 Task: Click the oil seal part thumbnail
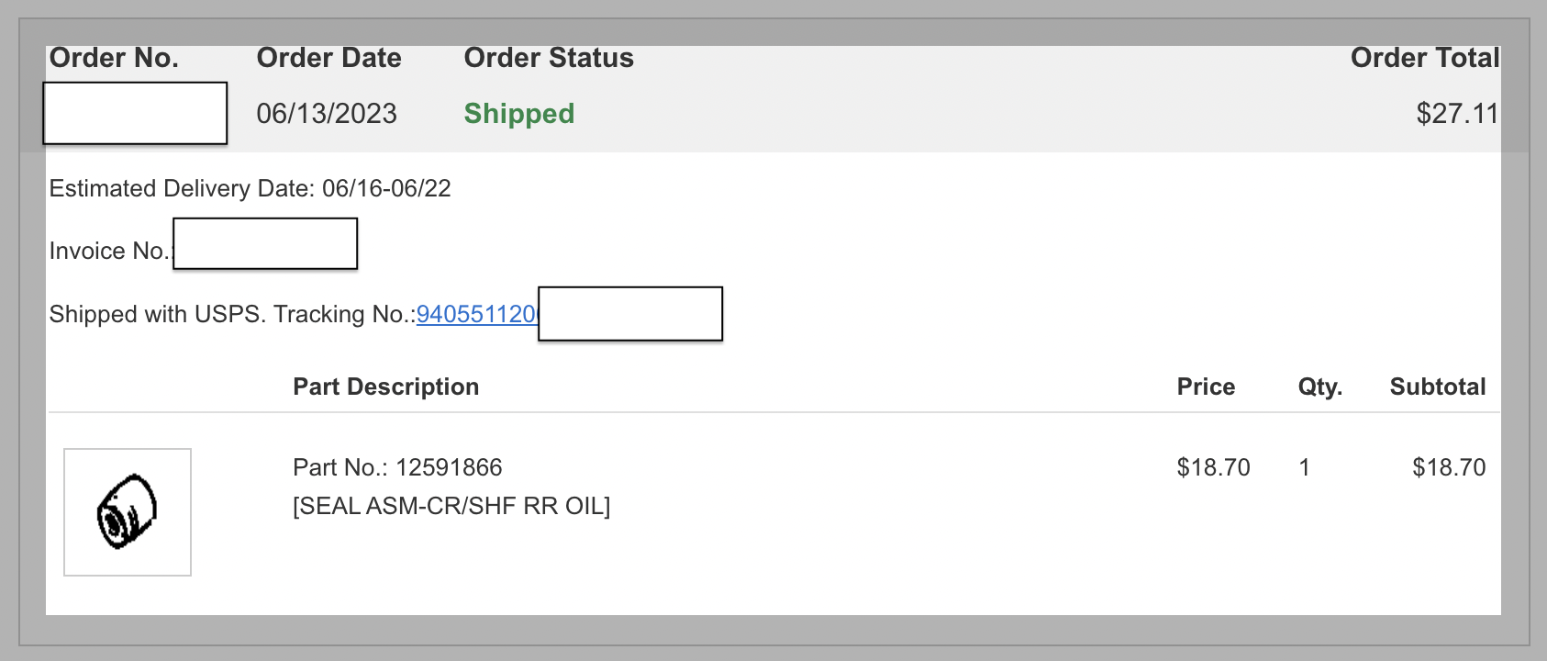click(x=128, y=512)
